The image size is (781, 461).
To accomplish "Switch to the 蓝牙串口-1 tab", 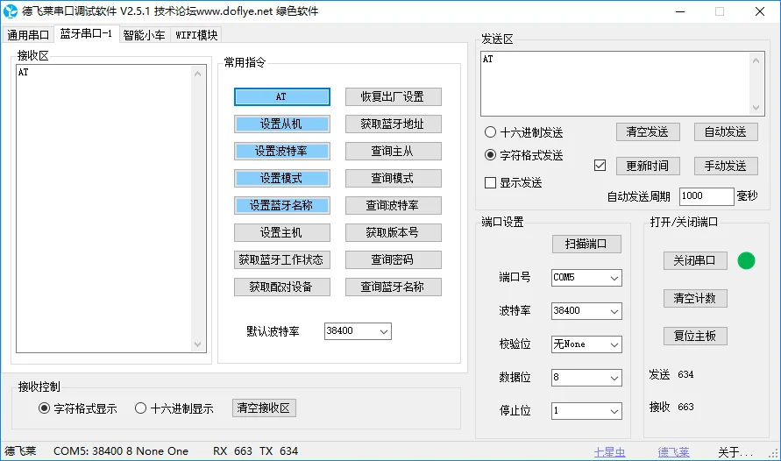I will [86, 34].
